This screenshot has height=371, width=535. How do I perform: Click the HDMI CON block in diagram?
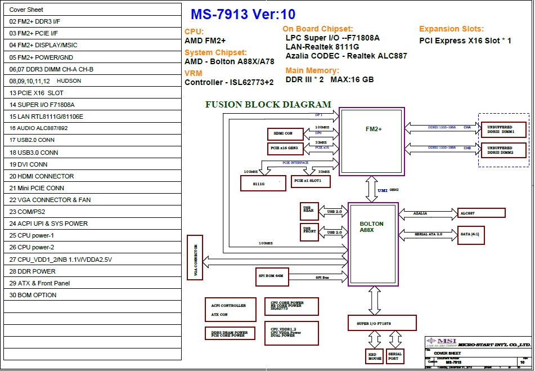(x=285, y=134)
